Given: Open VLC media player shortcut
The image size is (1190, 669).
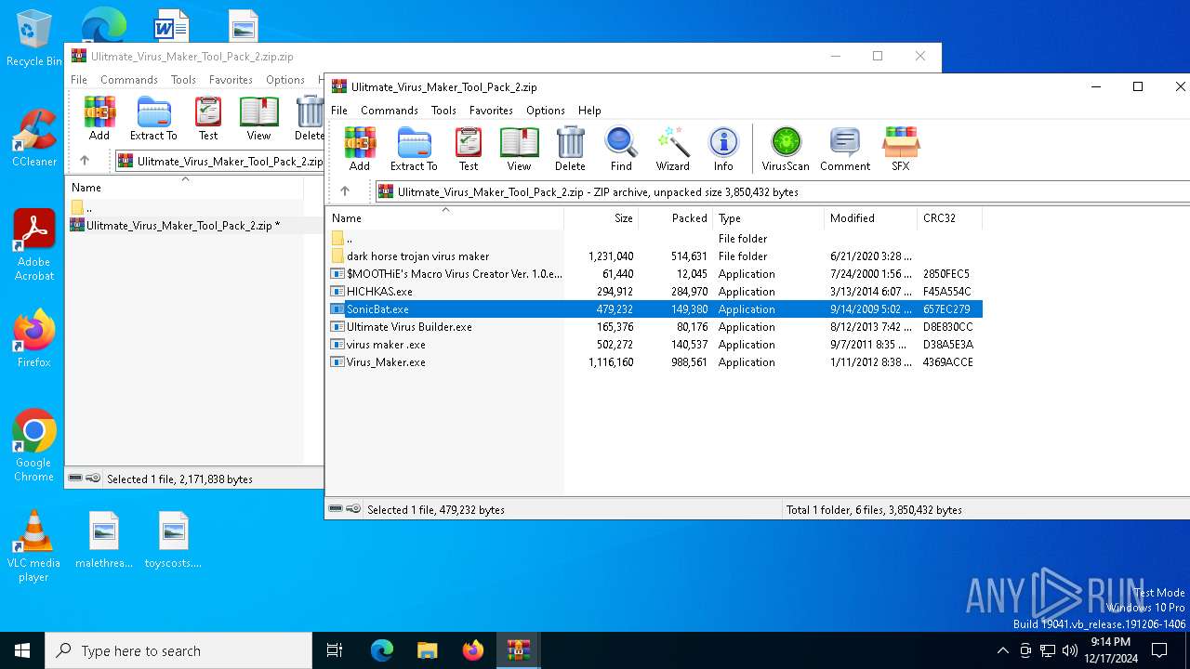Looking at the screenshot, I should pyautogui.click(x=33, y=545).
